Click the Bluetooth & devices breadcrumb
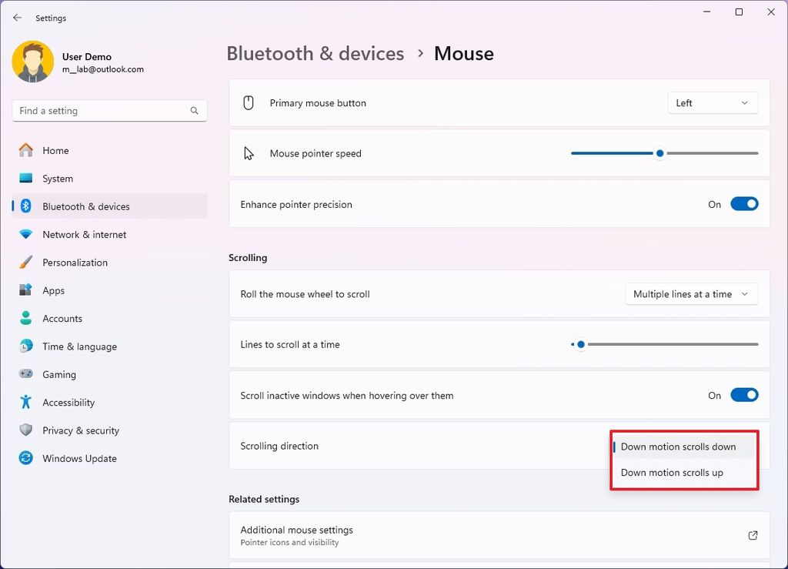Image resolution: width=788 pixels, height=569 pixels. coord(315,53)
